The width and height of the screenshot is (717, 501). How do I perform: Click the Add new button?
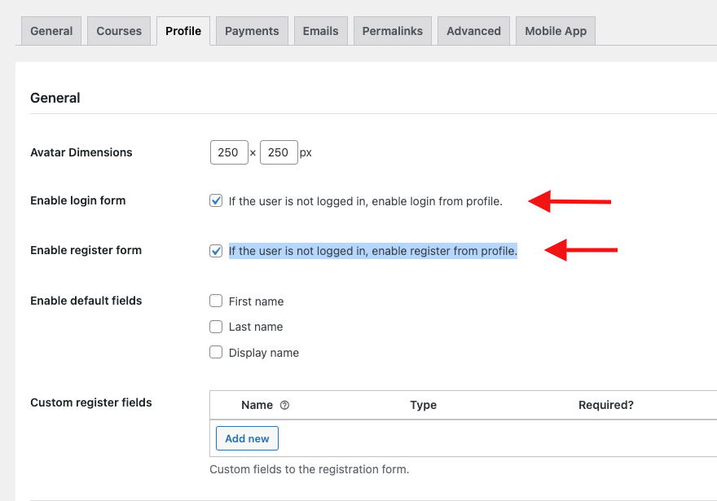click(247, 438)
